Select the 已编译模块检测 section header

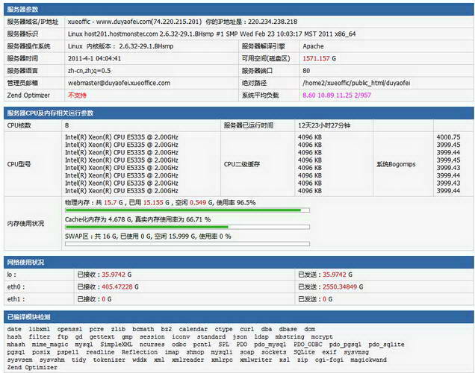[239, 317]
